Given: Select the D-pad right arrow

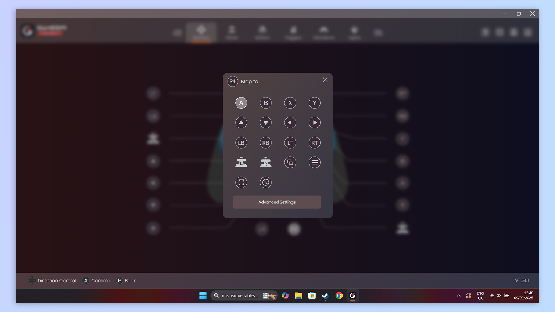Looking at the screenshot, I should (315, 123).
